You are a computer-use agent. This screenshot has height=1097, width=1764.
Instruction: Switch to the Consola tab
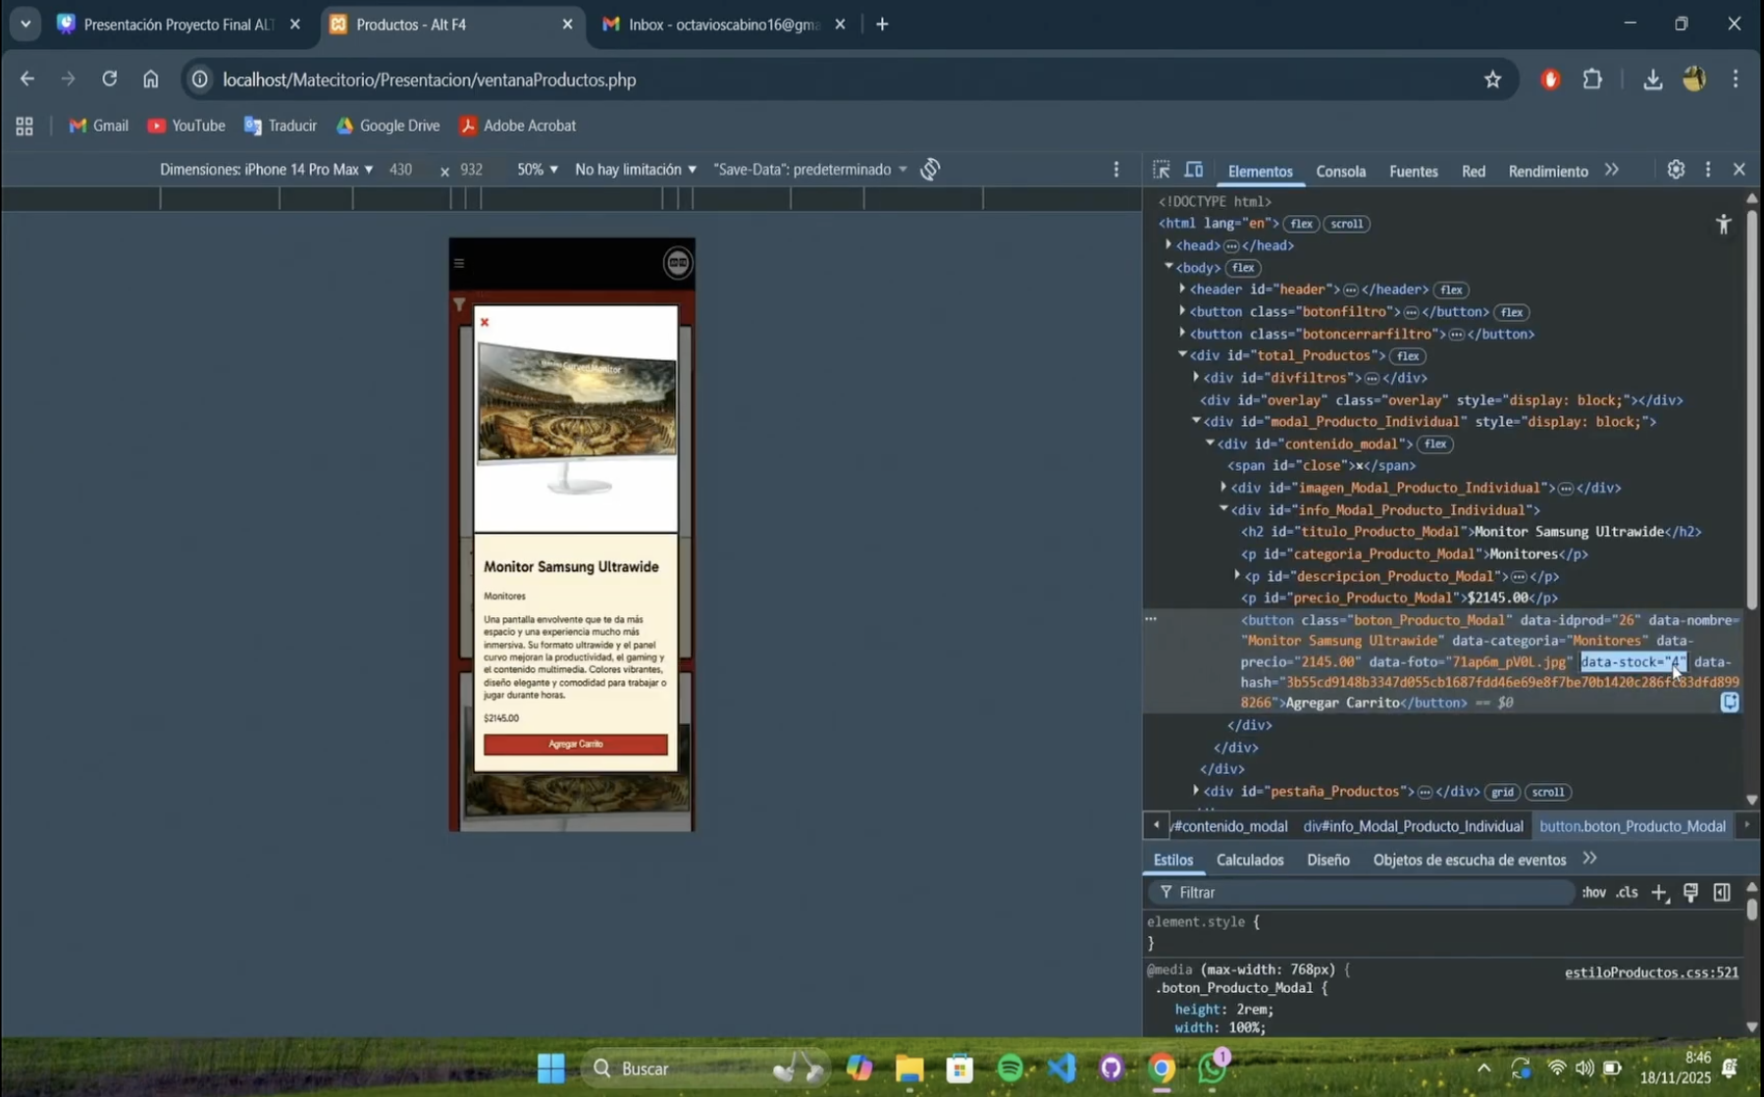[x=1340, y=171]
